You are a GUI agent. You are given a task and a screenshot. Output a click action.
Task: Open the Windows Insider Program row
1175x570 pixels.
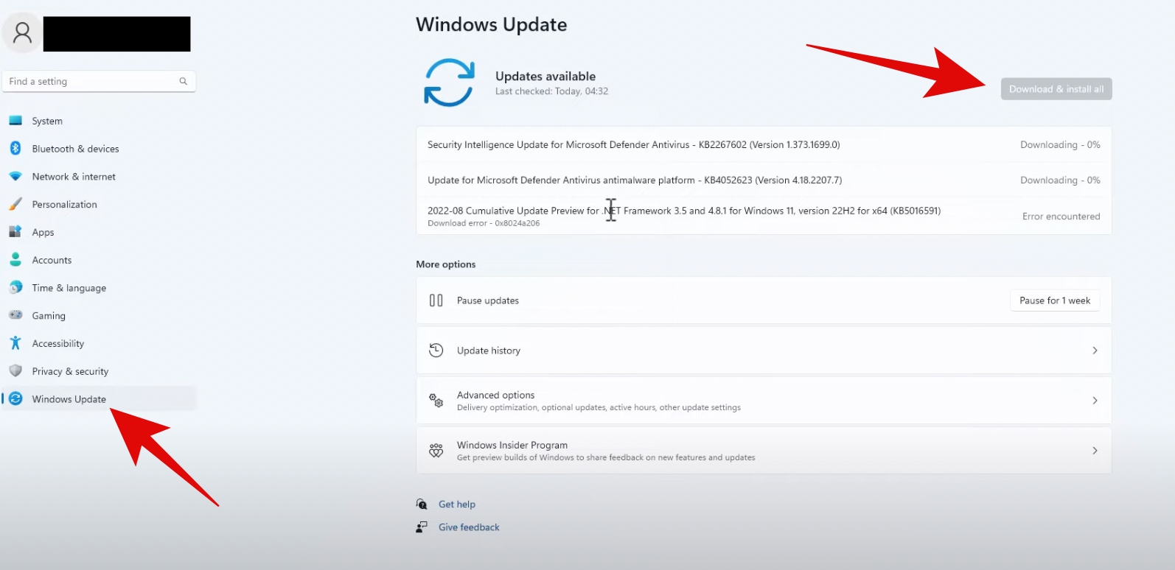click(x=764, y=451)
